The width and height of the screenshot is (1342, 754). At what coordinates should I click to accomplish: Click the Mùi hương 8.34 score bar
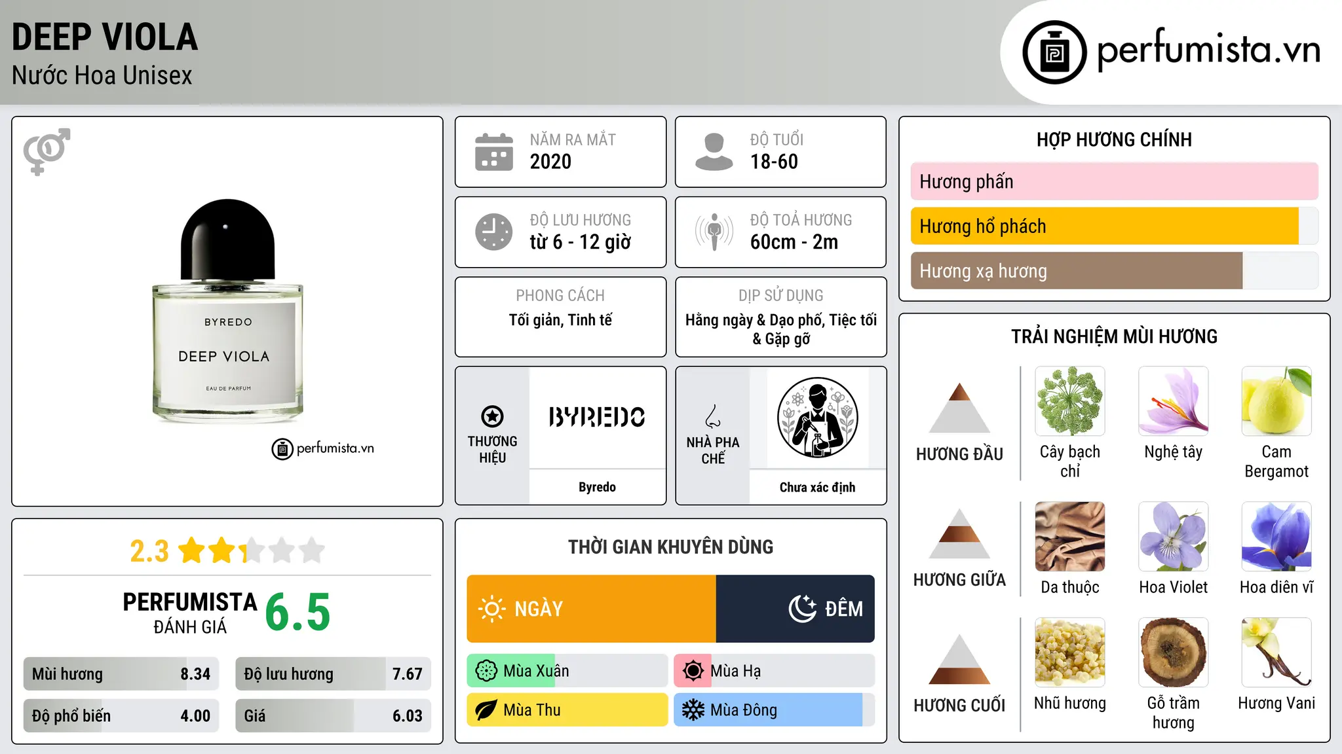click(121, 673)
